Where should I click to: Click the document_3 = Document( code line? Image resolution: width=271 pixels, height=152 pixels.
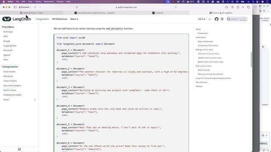71,87
